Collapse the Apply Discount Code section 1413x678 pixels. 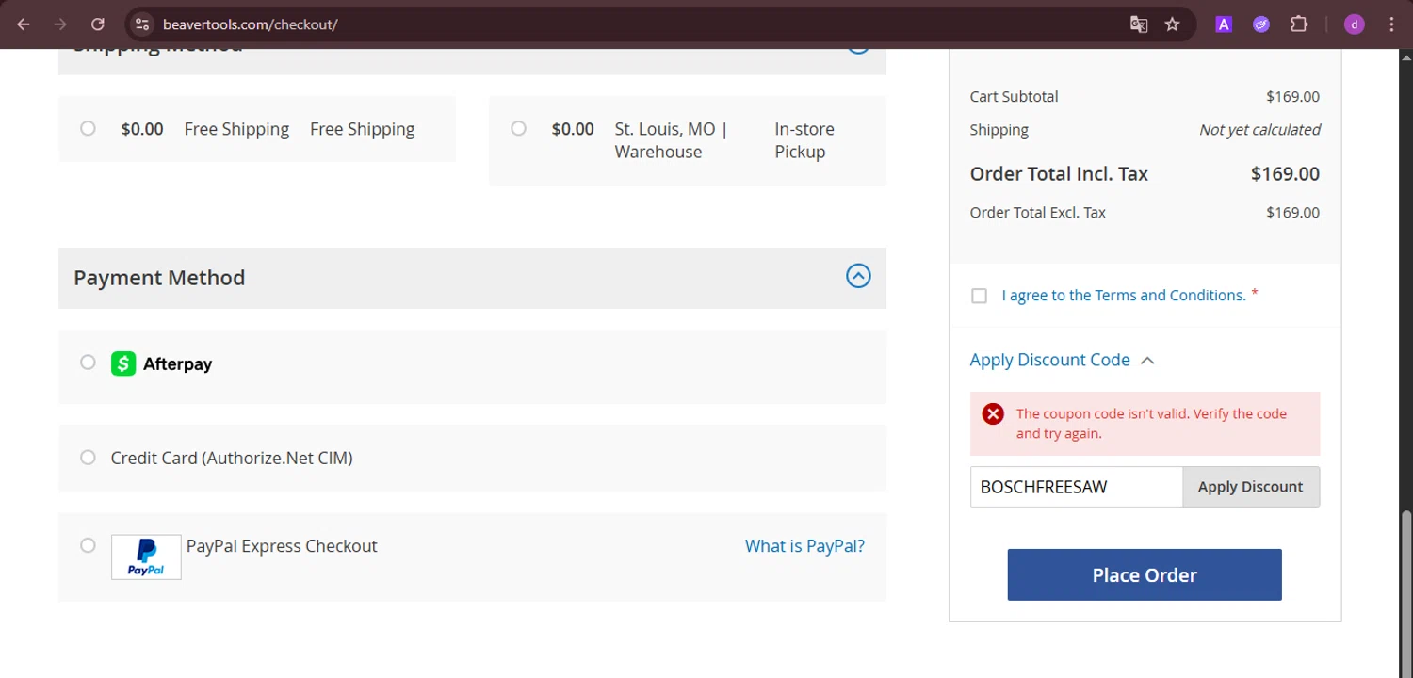(1147, 361)
